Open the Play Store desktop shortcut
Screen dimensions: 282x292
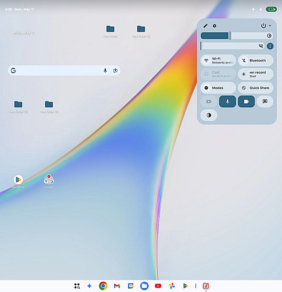coord(18,182)
